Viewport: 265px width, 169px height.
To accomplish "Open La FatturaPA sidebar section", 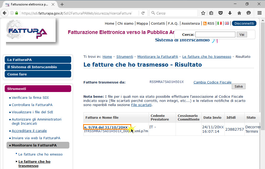I will coord(38,60).
